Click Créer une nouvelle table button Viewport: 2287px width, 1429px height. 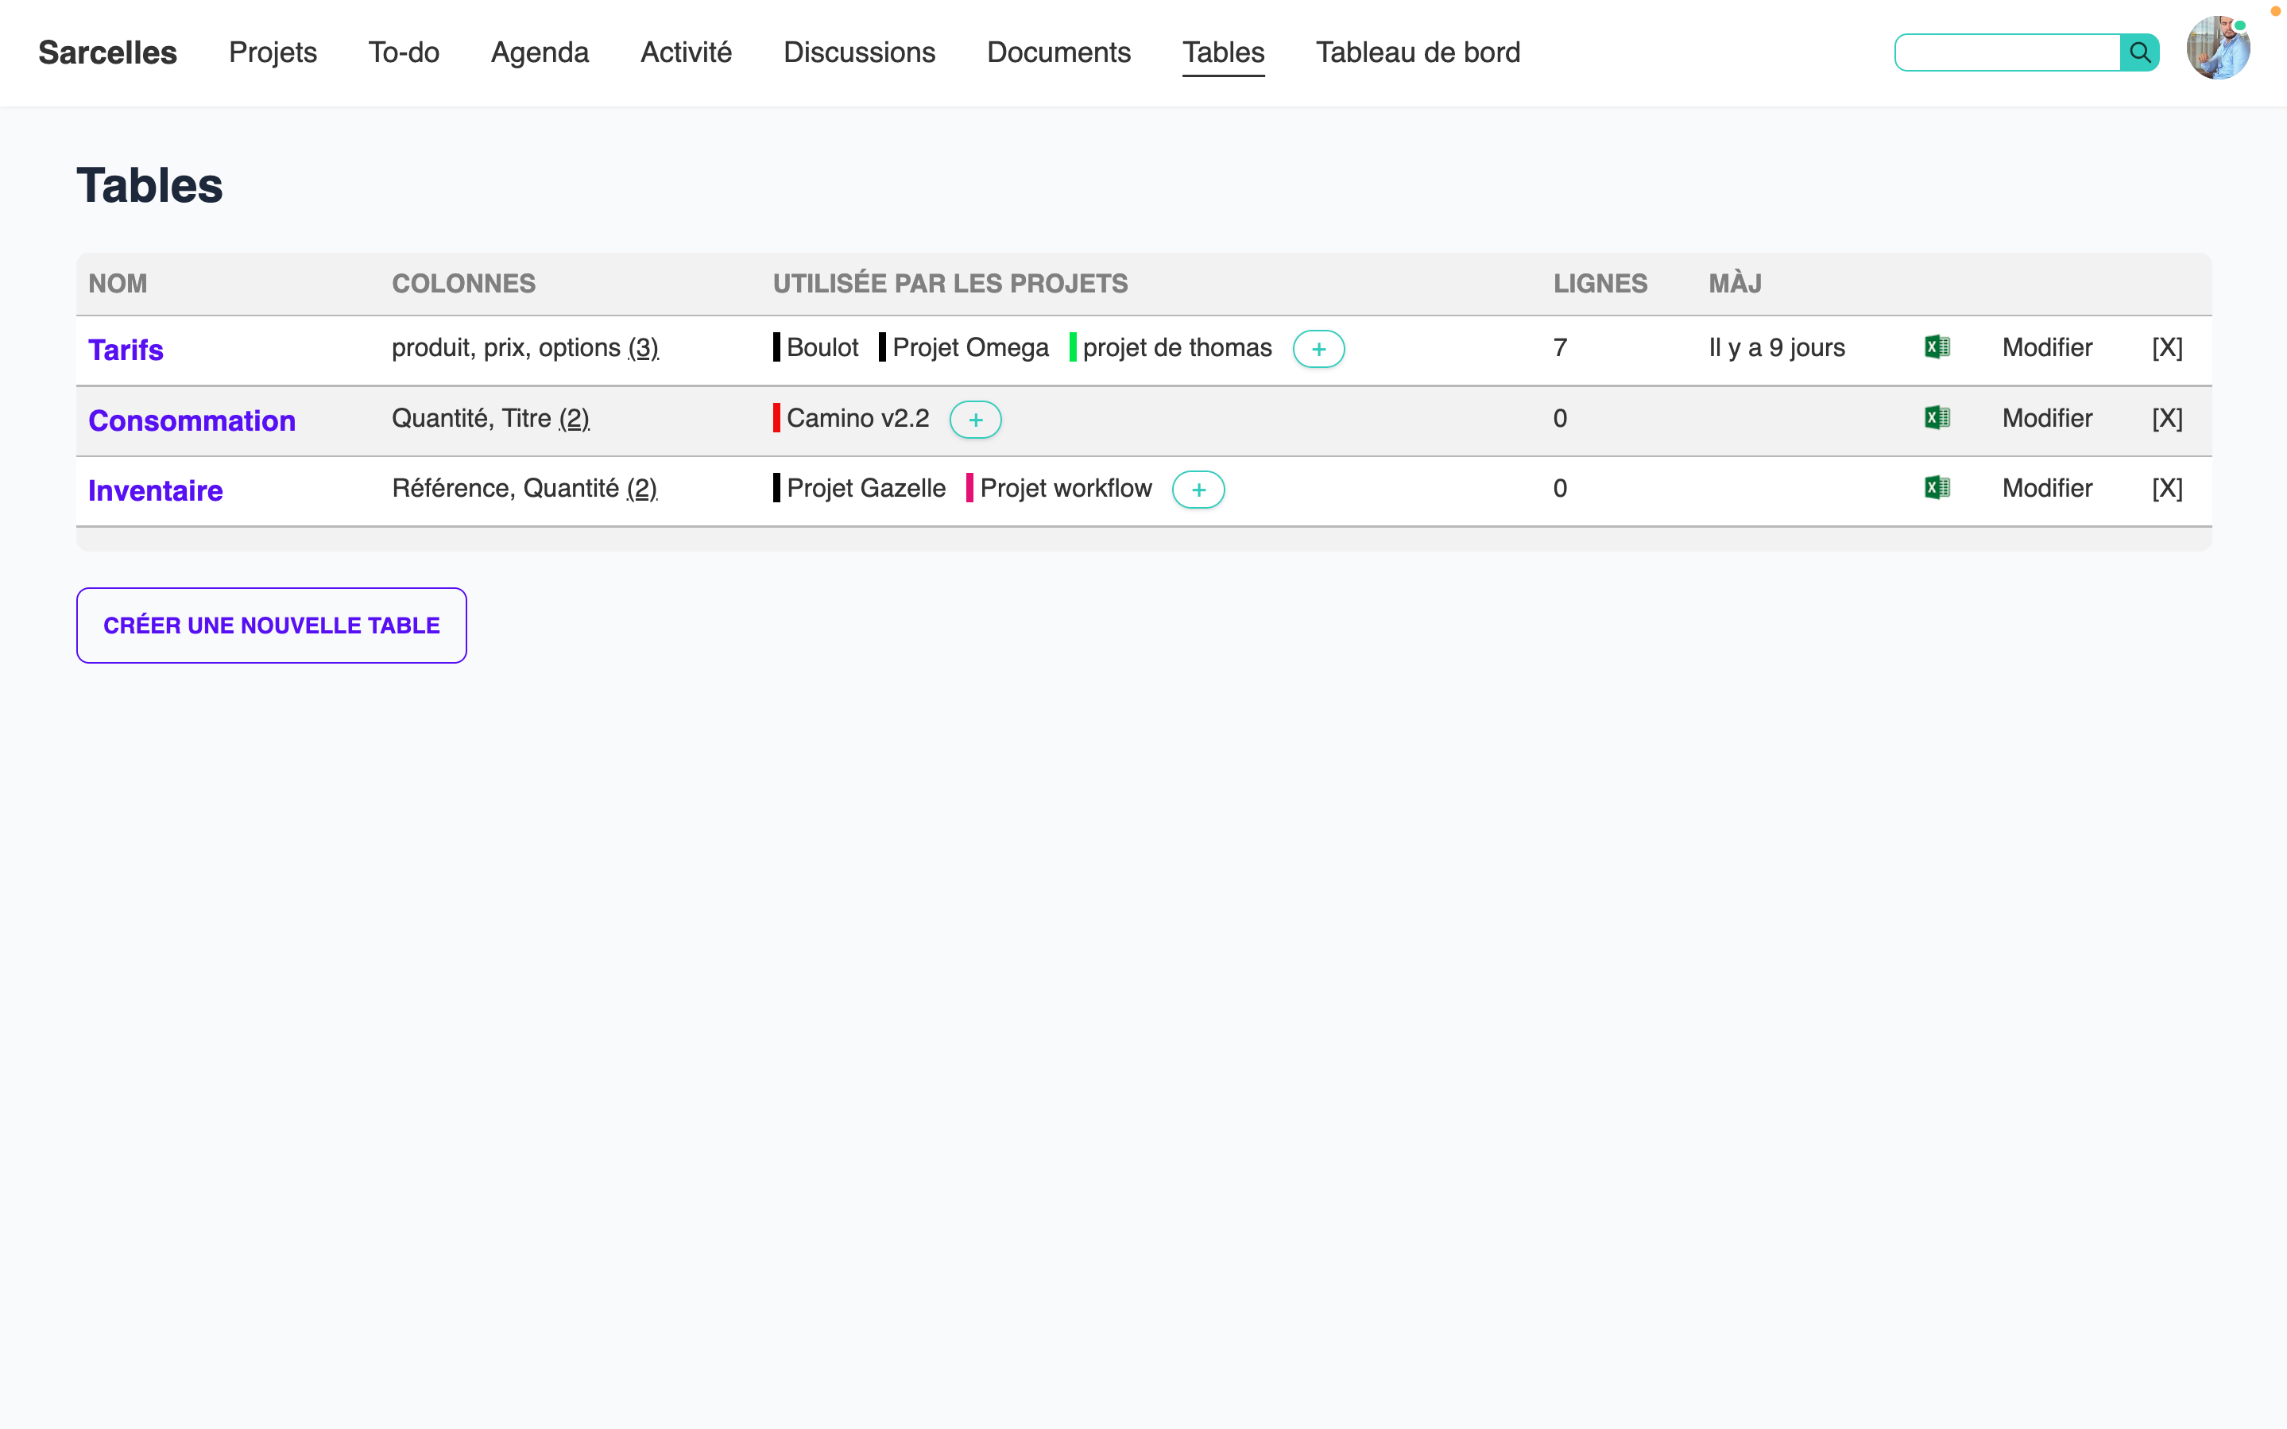pos(271,625)
